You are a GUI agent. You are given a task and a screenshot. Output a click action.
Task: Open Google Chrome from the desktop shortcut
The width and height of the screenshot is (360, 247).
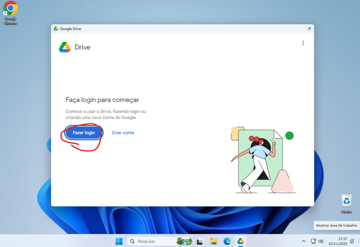[11, 13]
